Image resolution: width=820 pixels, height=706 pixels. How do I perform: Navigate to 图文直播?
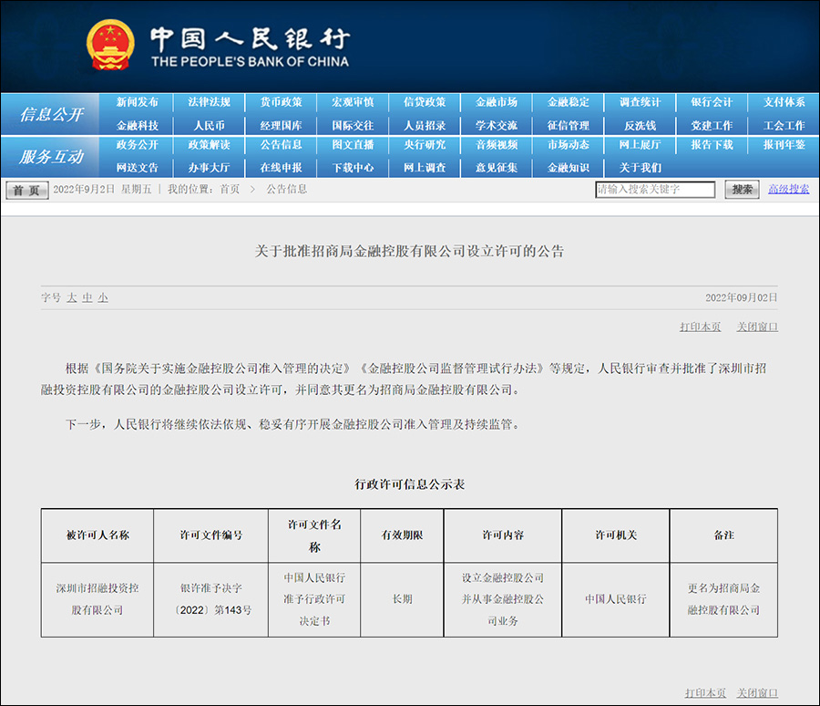pos(353,144)
